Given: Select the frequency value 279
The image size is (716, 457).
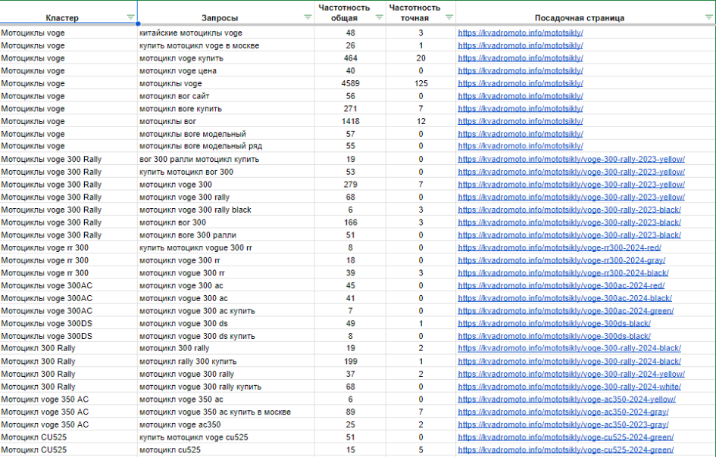Looking at the screenshot, I should tap(350, 185).
